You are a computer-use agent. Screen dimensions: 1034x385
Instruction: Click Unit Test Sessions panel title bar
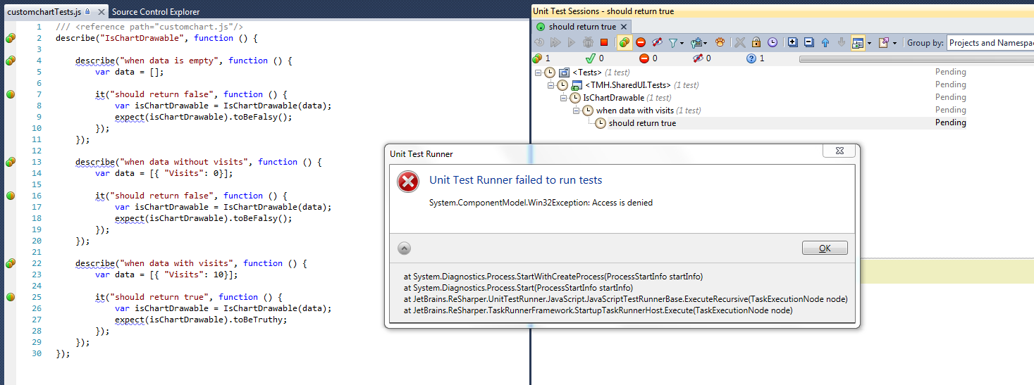[x=782, y=11]
